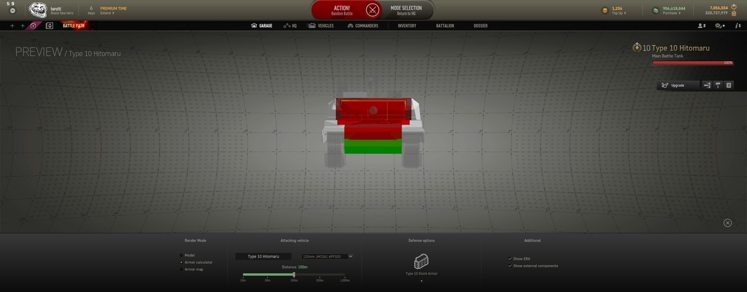Viewport: 747px width, 292px height.
Task: Click the green credits cash icon
Action: (656, 10)
